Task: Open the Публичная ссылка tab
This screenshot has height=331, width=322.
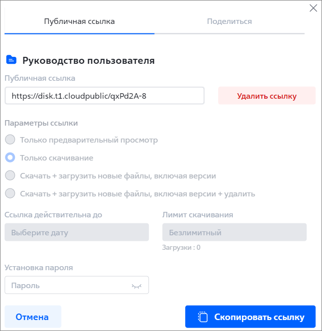Action: pyautogui.click(x=80, y=21)
